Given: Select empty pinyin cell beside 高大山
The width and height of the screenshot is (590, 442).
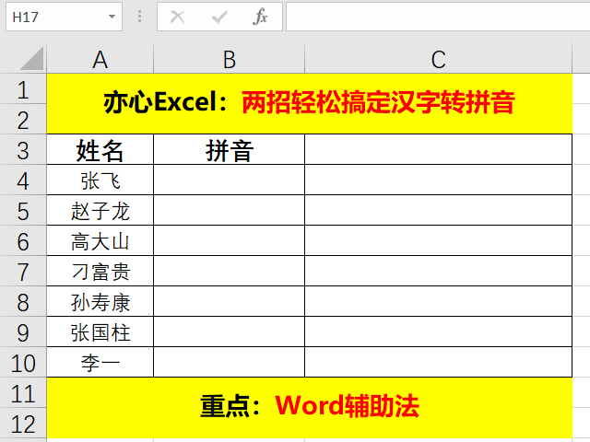Looking at the screenshot, I should 230,241.
